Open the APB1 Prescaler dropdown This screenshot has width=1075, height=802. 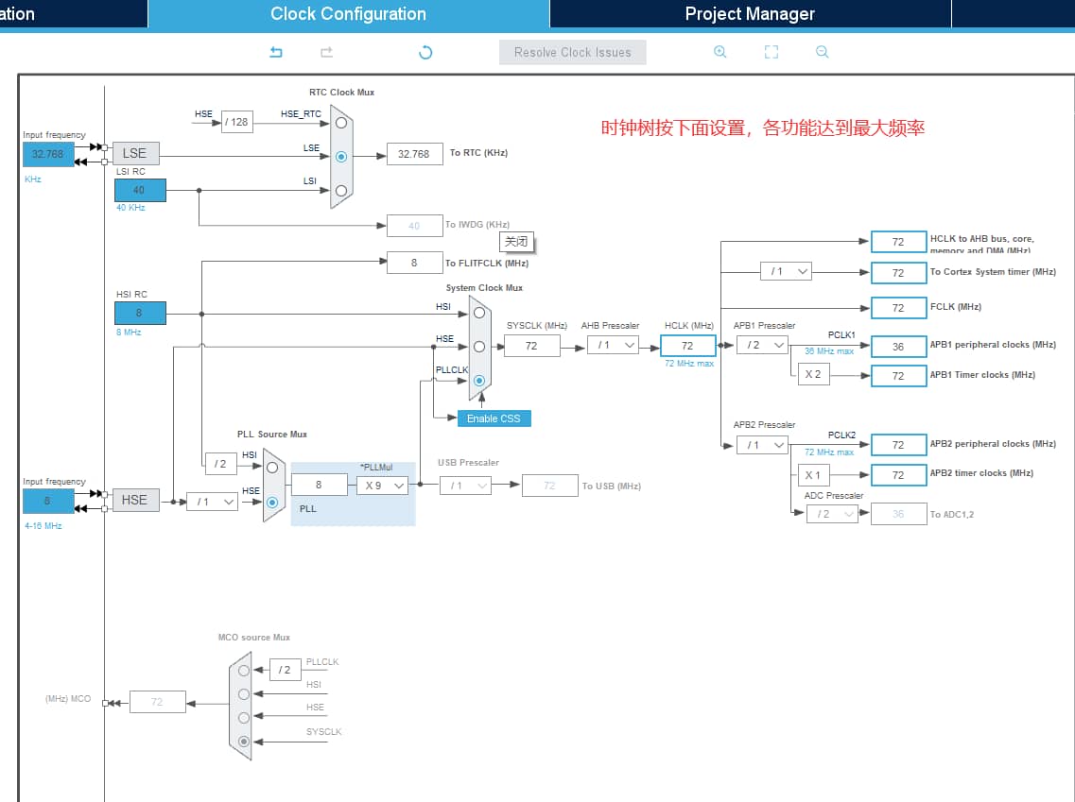tap(762, 345)
